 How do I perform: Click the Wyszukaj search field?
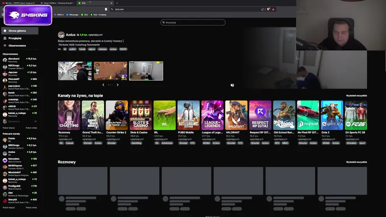(193, 23)
